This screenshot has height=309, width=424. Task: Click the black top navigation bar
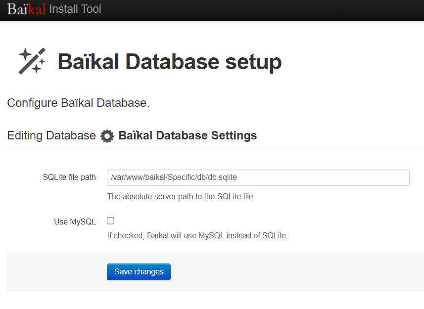coord(212,10)
